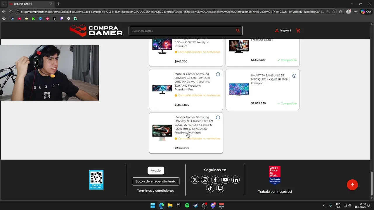Click the Ayuda button
The image size is (374, 210).
156,170
